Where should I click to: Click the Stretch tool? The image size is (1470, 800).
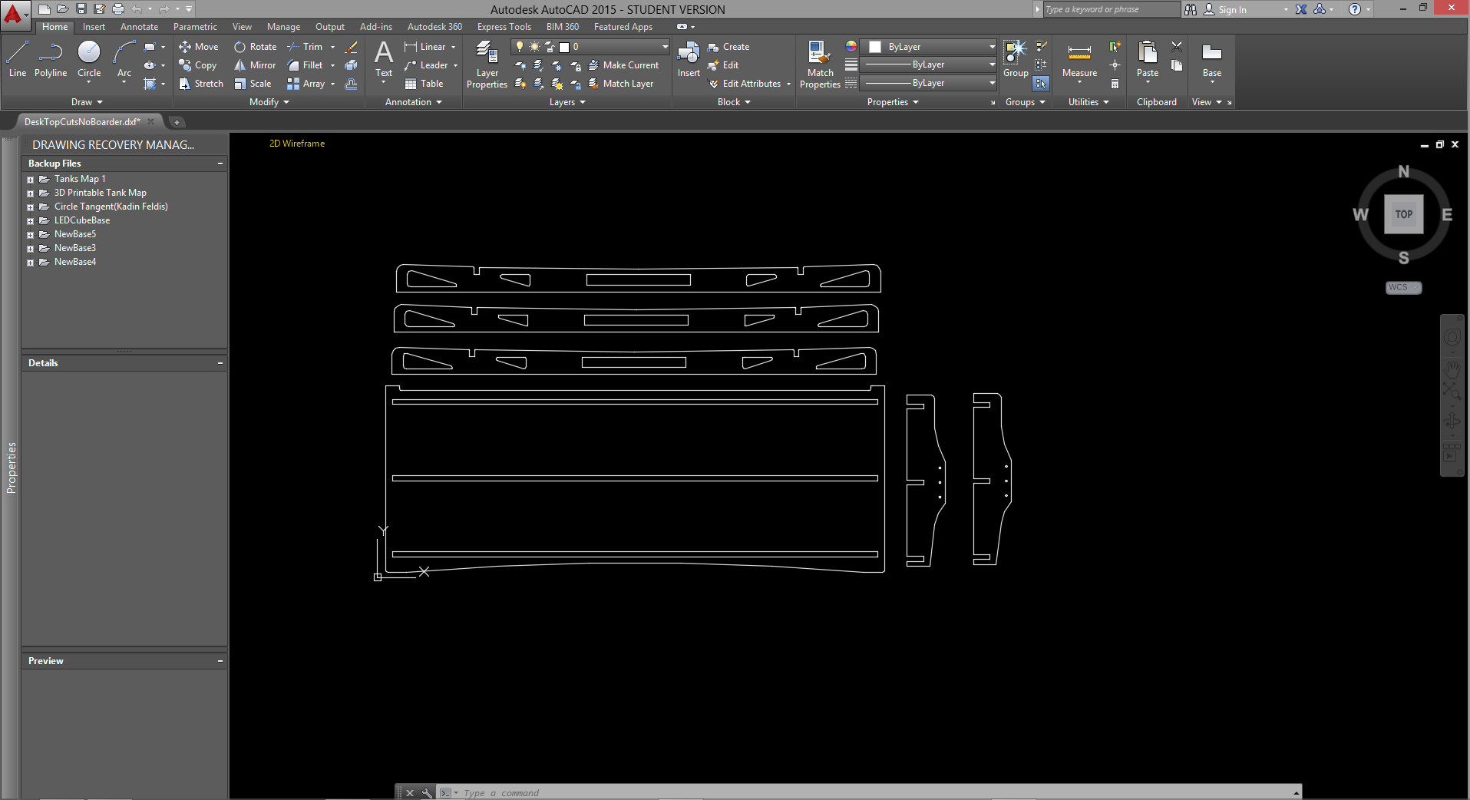[201, 84]
